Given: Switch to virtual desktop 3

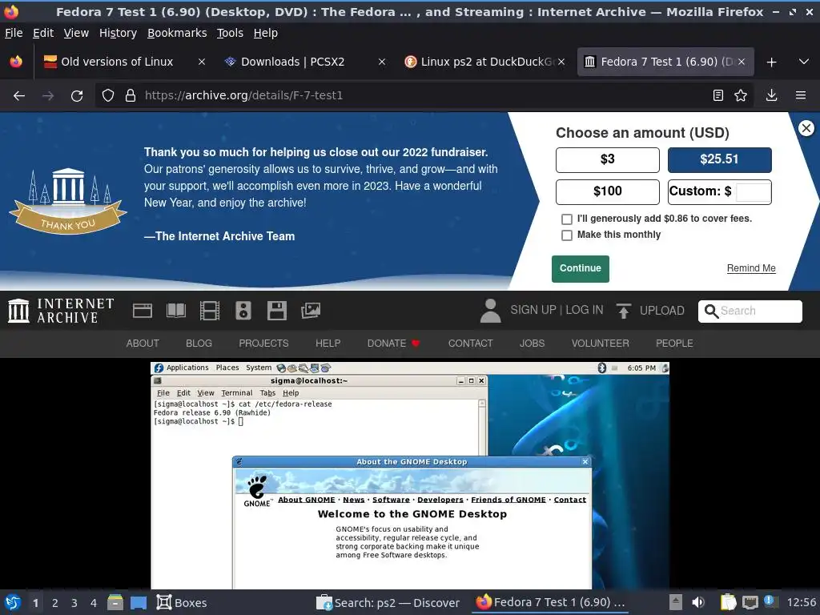Looking at the screenshot, I should (x=74, y=603).
